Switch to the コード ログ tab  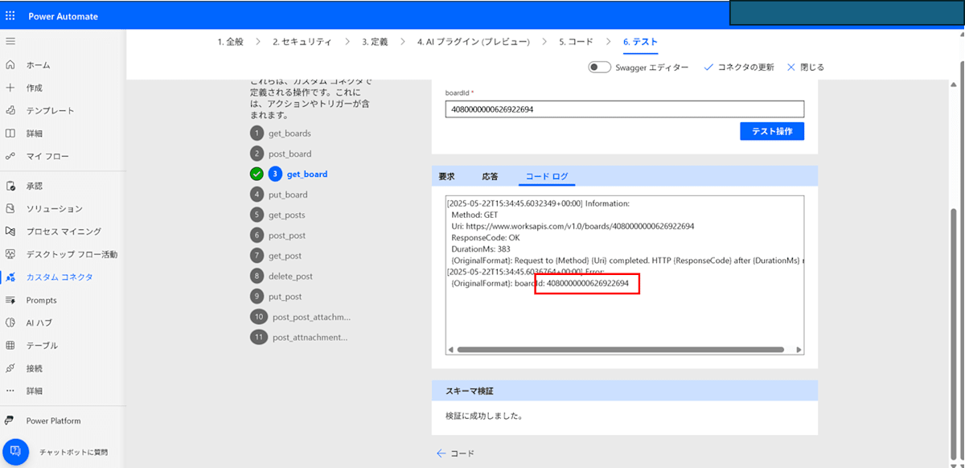point(546,176)
